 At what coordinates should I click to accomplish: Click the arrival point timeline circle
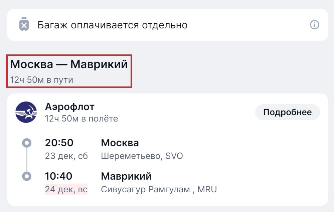pos(26,176)
